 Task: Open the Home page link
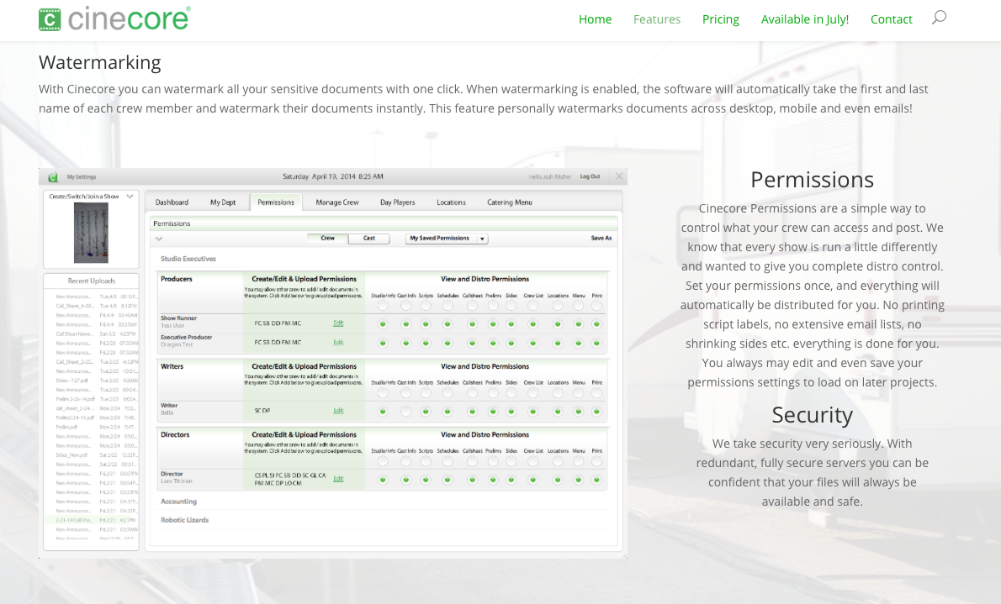pyautogui.click(x=595, y=19)
